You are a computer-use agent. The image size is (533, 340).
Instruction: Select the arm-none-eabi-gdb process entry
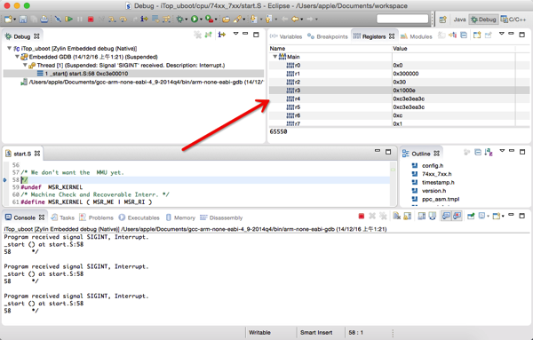[x=142, y=82]
